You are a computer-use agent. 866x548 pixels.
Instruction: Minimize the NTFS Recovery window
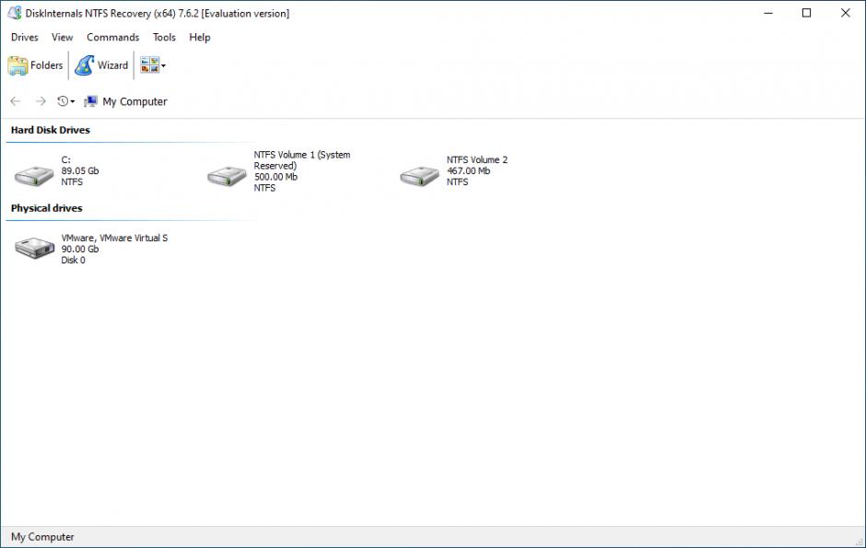tap(768, 13)
